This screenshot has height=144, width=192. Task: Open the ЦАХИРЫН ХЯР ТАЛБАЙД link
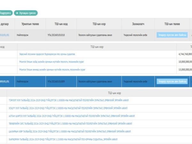click(70, 131)
